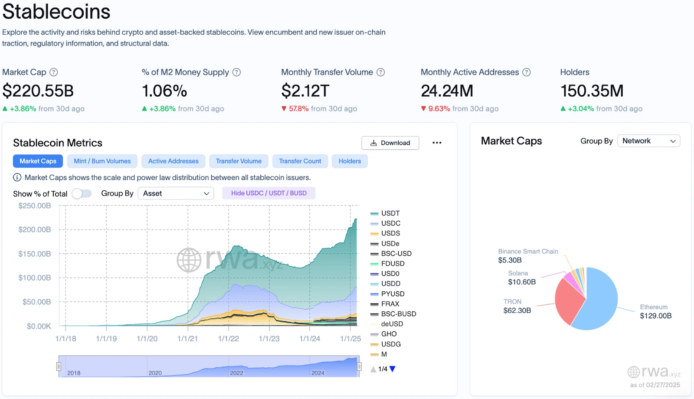Click the download icon in the Download button
The width and height of the screenshot is (694, 399).
point(373,143)
